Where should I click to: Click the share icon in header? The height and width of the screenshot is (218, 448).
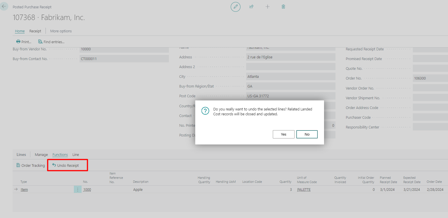[251, 7]
